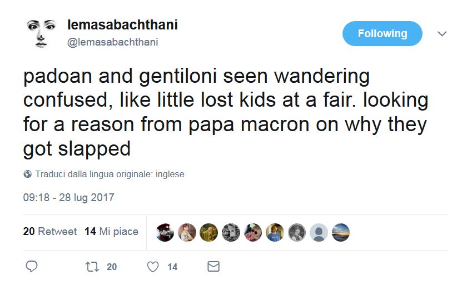
Task: Click the @lemasabachthani handle
Action: (x=112, y=42)
